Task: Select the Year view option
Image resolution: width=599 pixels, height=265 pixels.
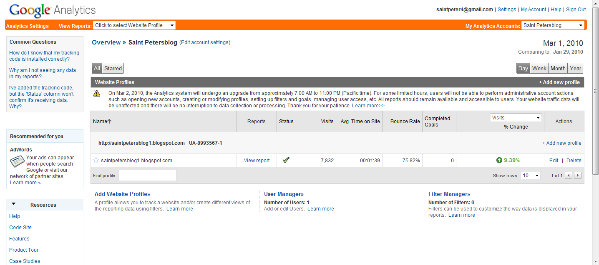Action: (x=575, y=68)
